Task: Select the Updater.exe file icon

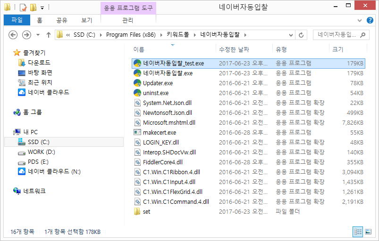Action: coord(137,83)
